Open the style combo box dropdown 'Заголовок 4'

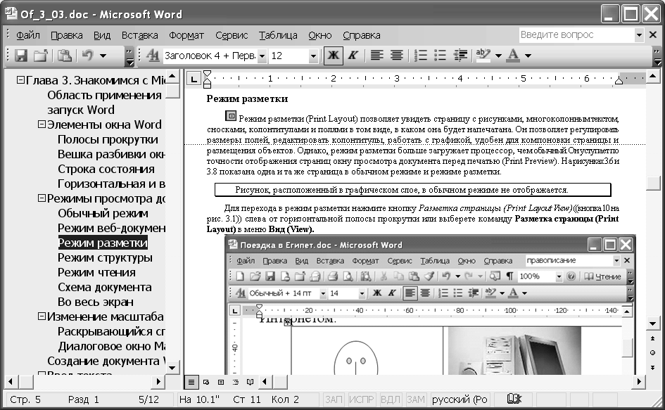[262, 56]
